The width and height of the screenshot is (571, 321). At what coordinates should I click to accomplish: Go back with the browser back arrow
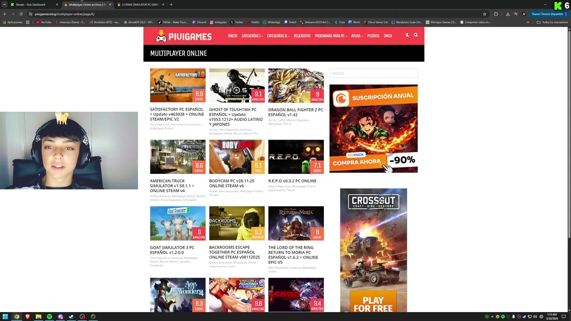pyautogui.click(x=5, y=14)
